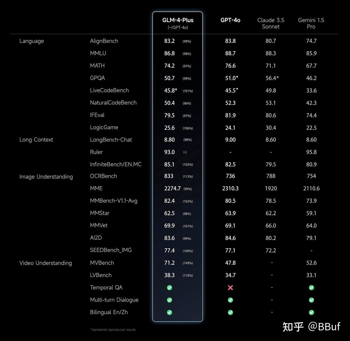Screen dimensions: 350x341
Task: Click the GLM-4-Plus Temporal QA green checkmark
Action: pyautogui.click(x=170, y=287)
